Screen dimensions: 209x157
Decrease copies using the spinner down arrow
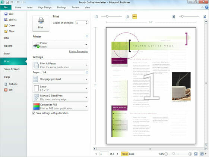(87, 24)
